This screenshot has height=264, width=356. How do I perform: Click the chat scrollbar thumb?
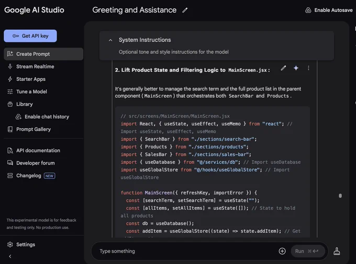[x=340, y=196]
